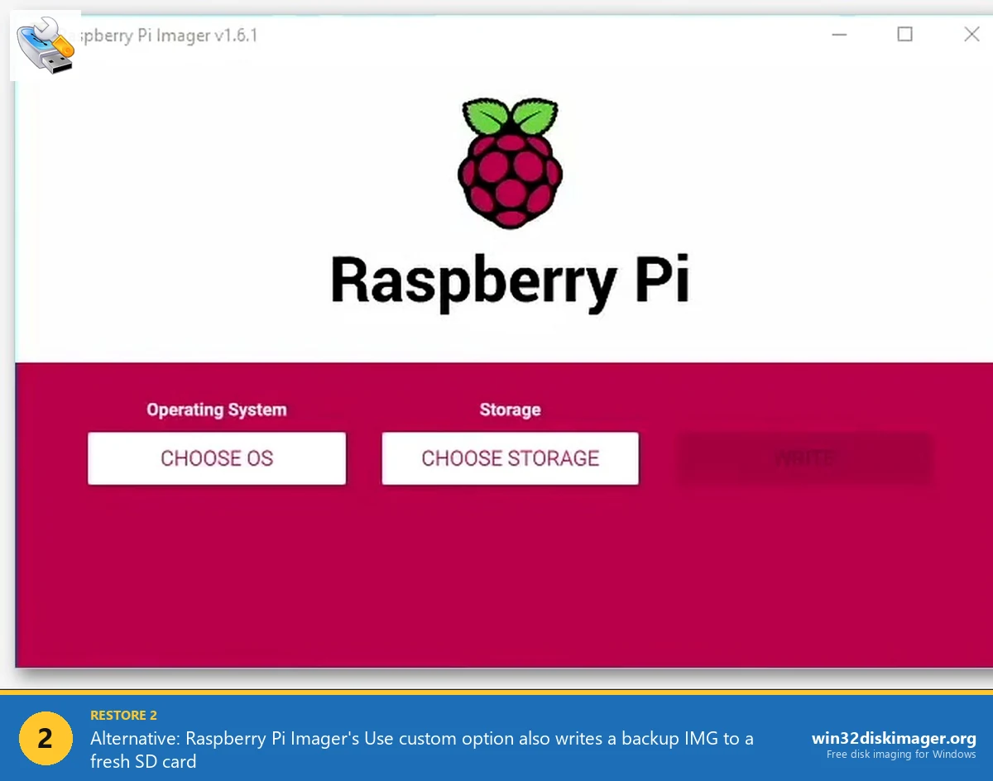Click the maximize icon in the title bar
This screenshot has width=993, height=781.
[904, 35]
